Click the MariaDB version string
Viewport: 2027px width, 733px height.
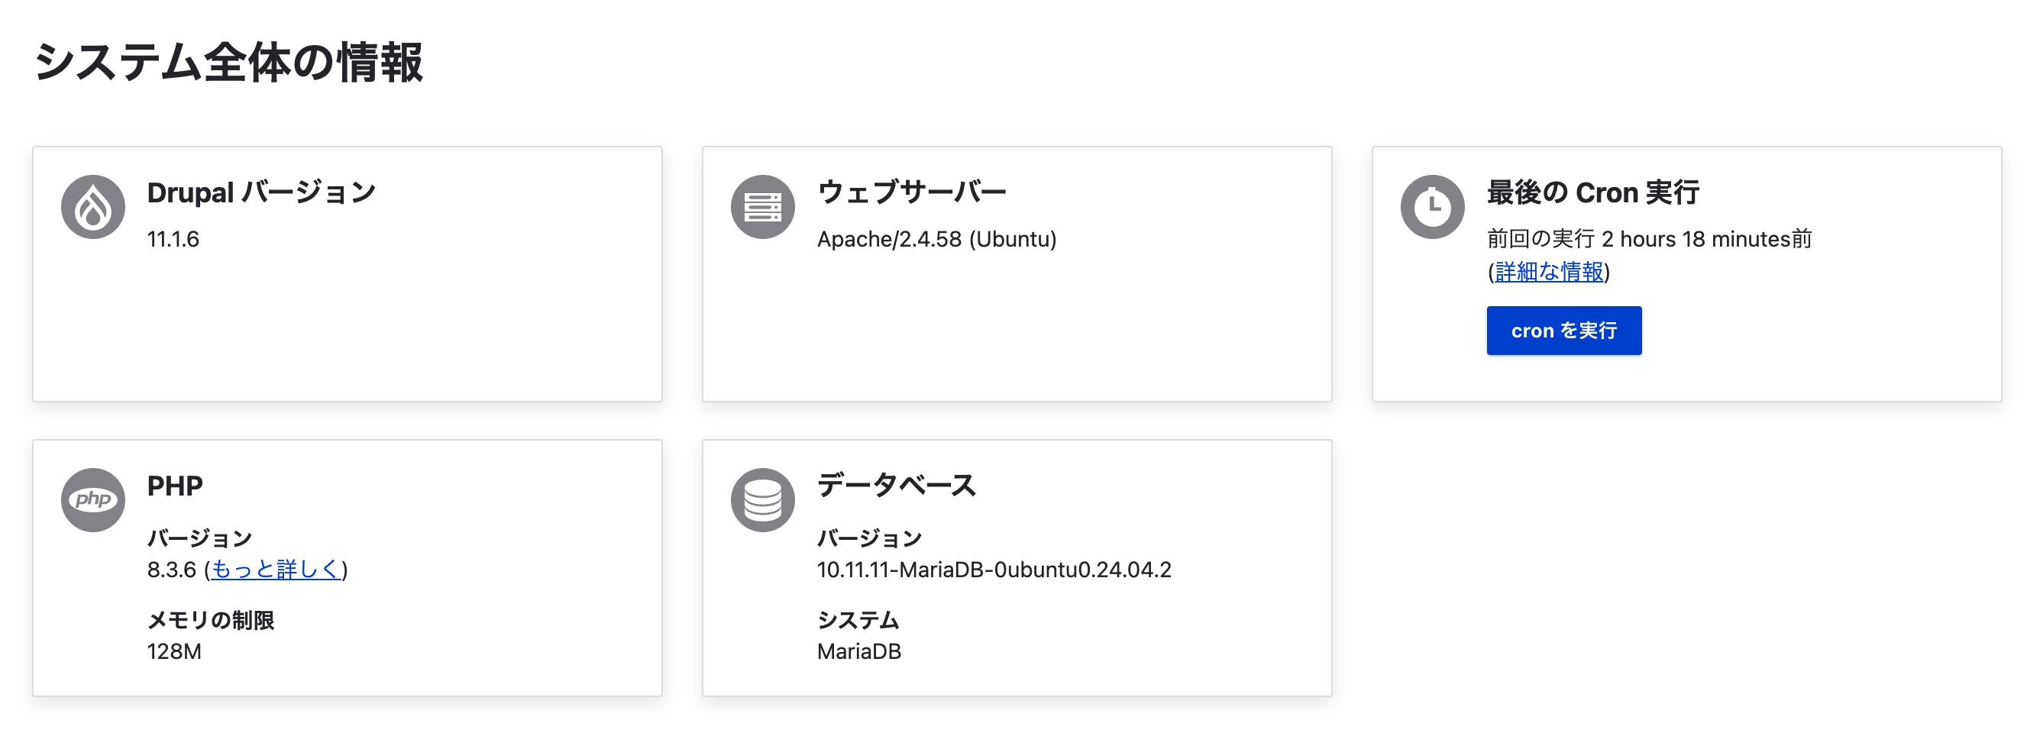pyautogui.click(x=994, y=570)
